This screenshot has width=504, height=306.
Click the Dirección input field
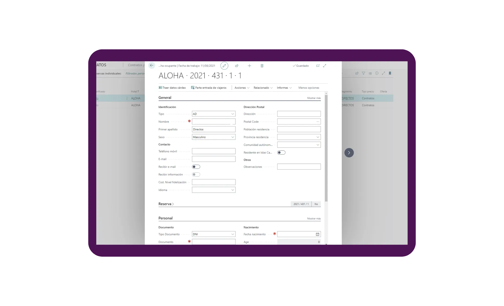pyautogui.click(x=299, y=114)
